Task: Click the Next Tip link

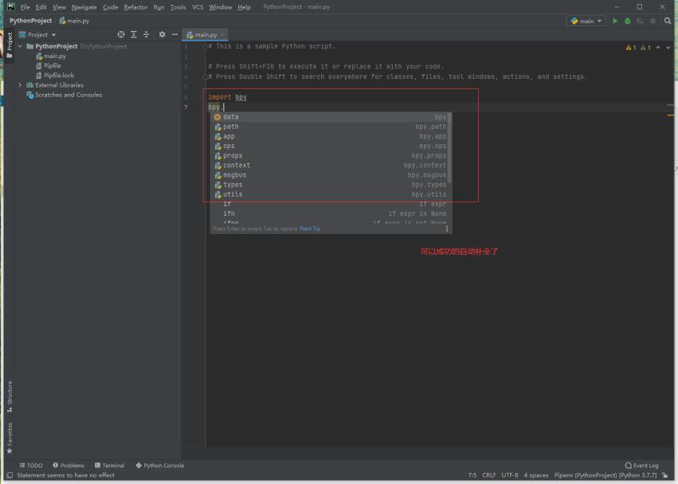Action: (x=310, y=228)
